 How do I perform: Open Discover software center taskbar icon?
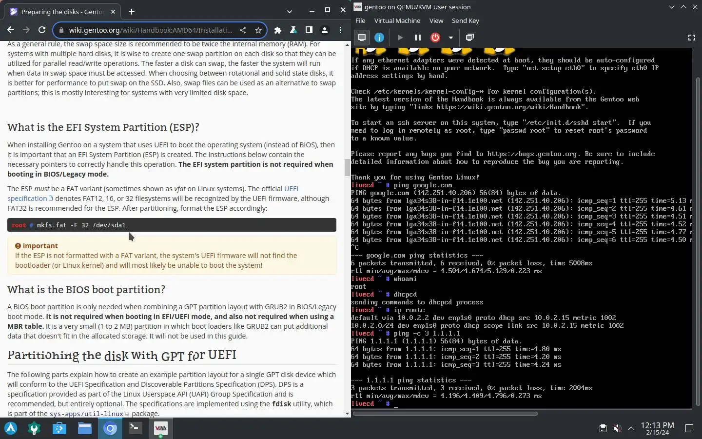(x=59, y=428)
